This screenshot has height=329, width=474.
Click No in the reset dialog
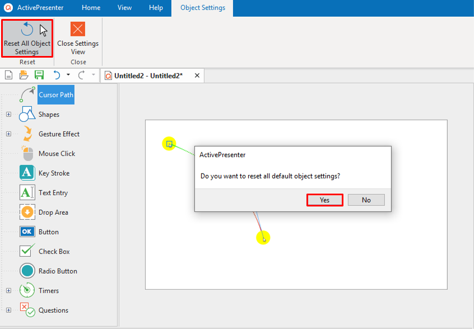366,200
